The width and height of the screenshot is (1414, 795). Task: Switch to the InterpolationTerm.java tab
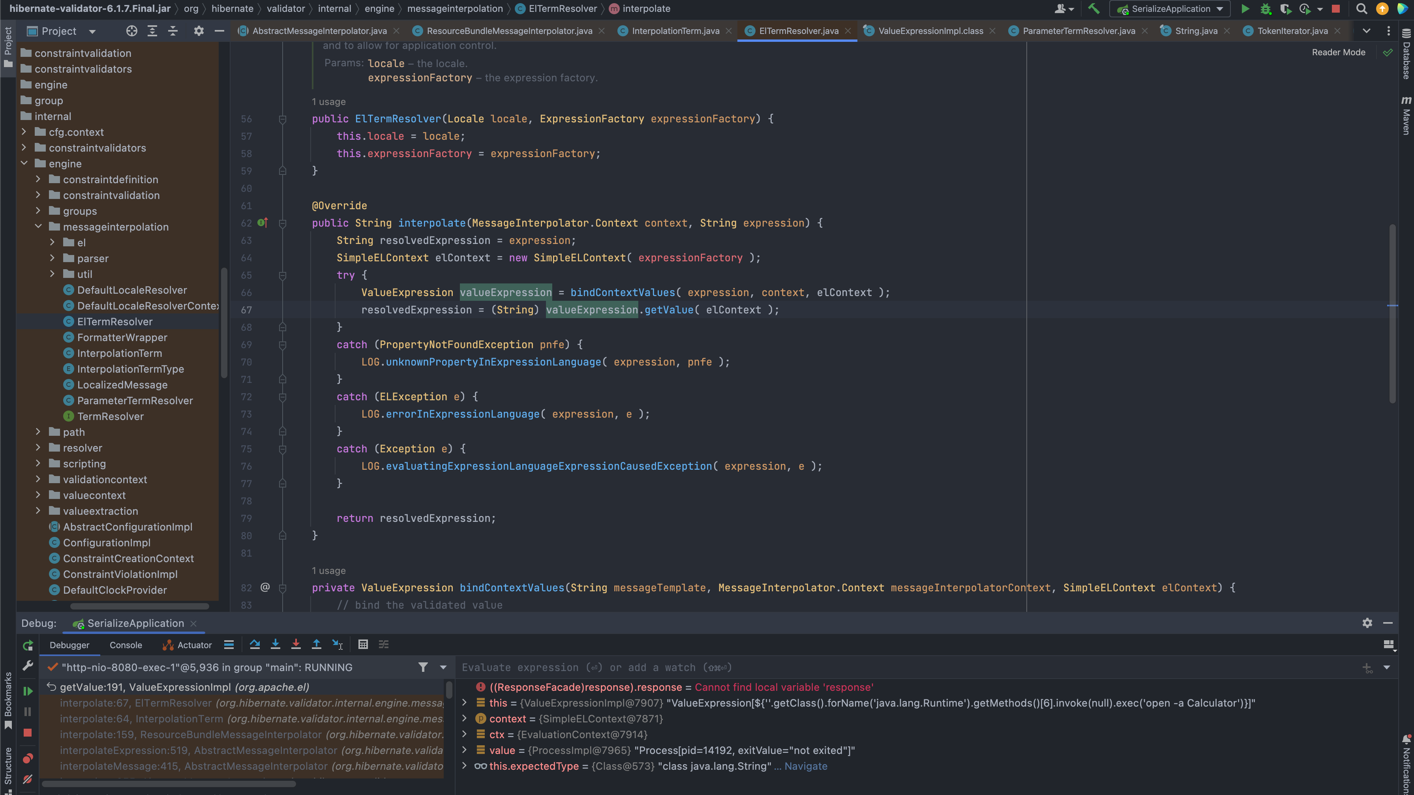[675, 31]
